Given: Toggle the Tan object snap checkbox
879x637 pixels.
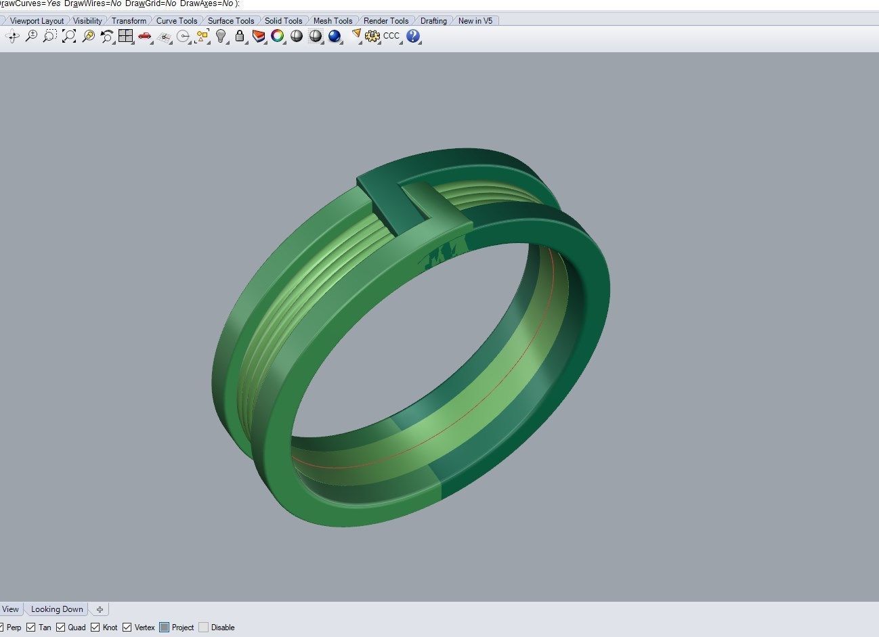Looking at the screenshot, I should tap(31, 628).
